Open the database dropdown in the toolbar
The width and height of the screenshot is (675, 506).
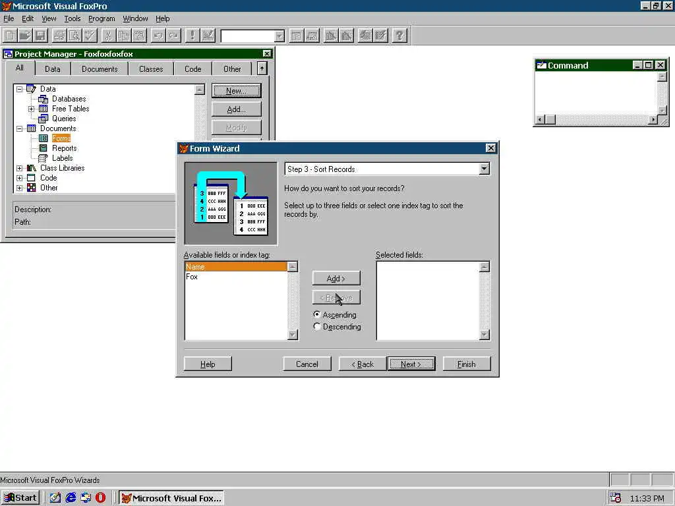[x=279, y=36]
